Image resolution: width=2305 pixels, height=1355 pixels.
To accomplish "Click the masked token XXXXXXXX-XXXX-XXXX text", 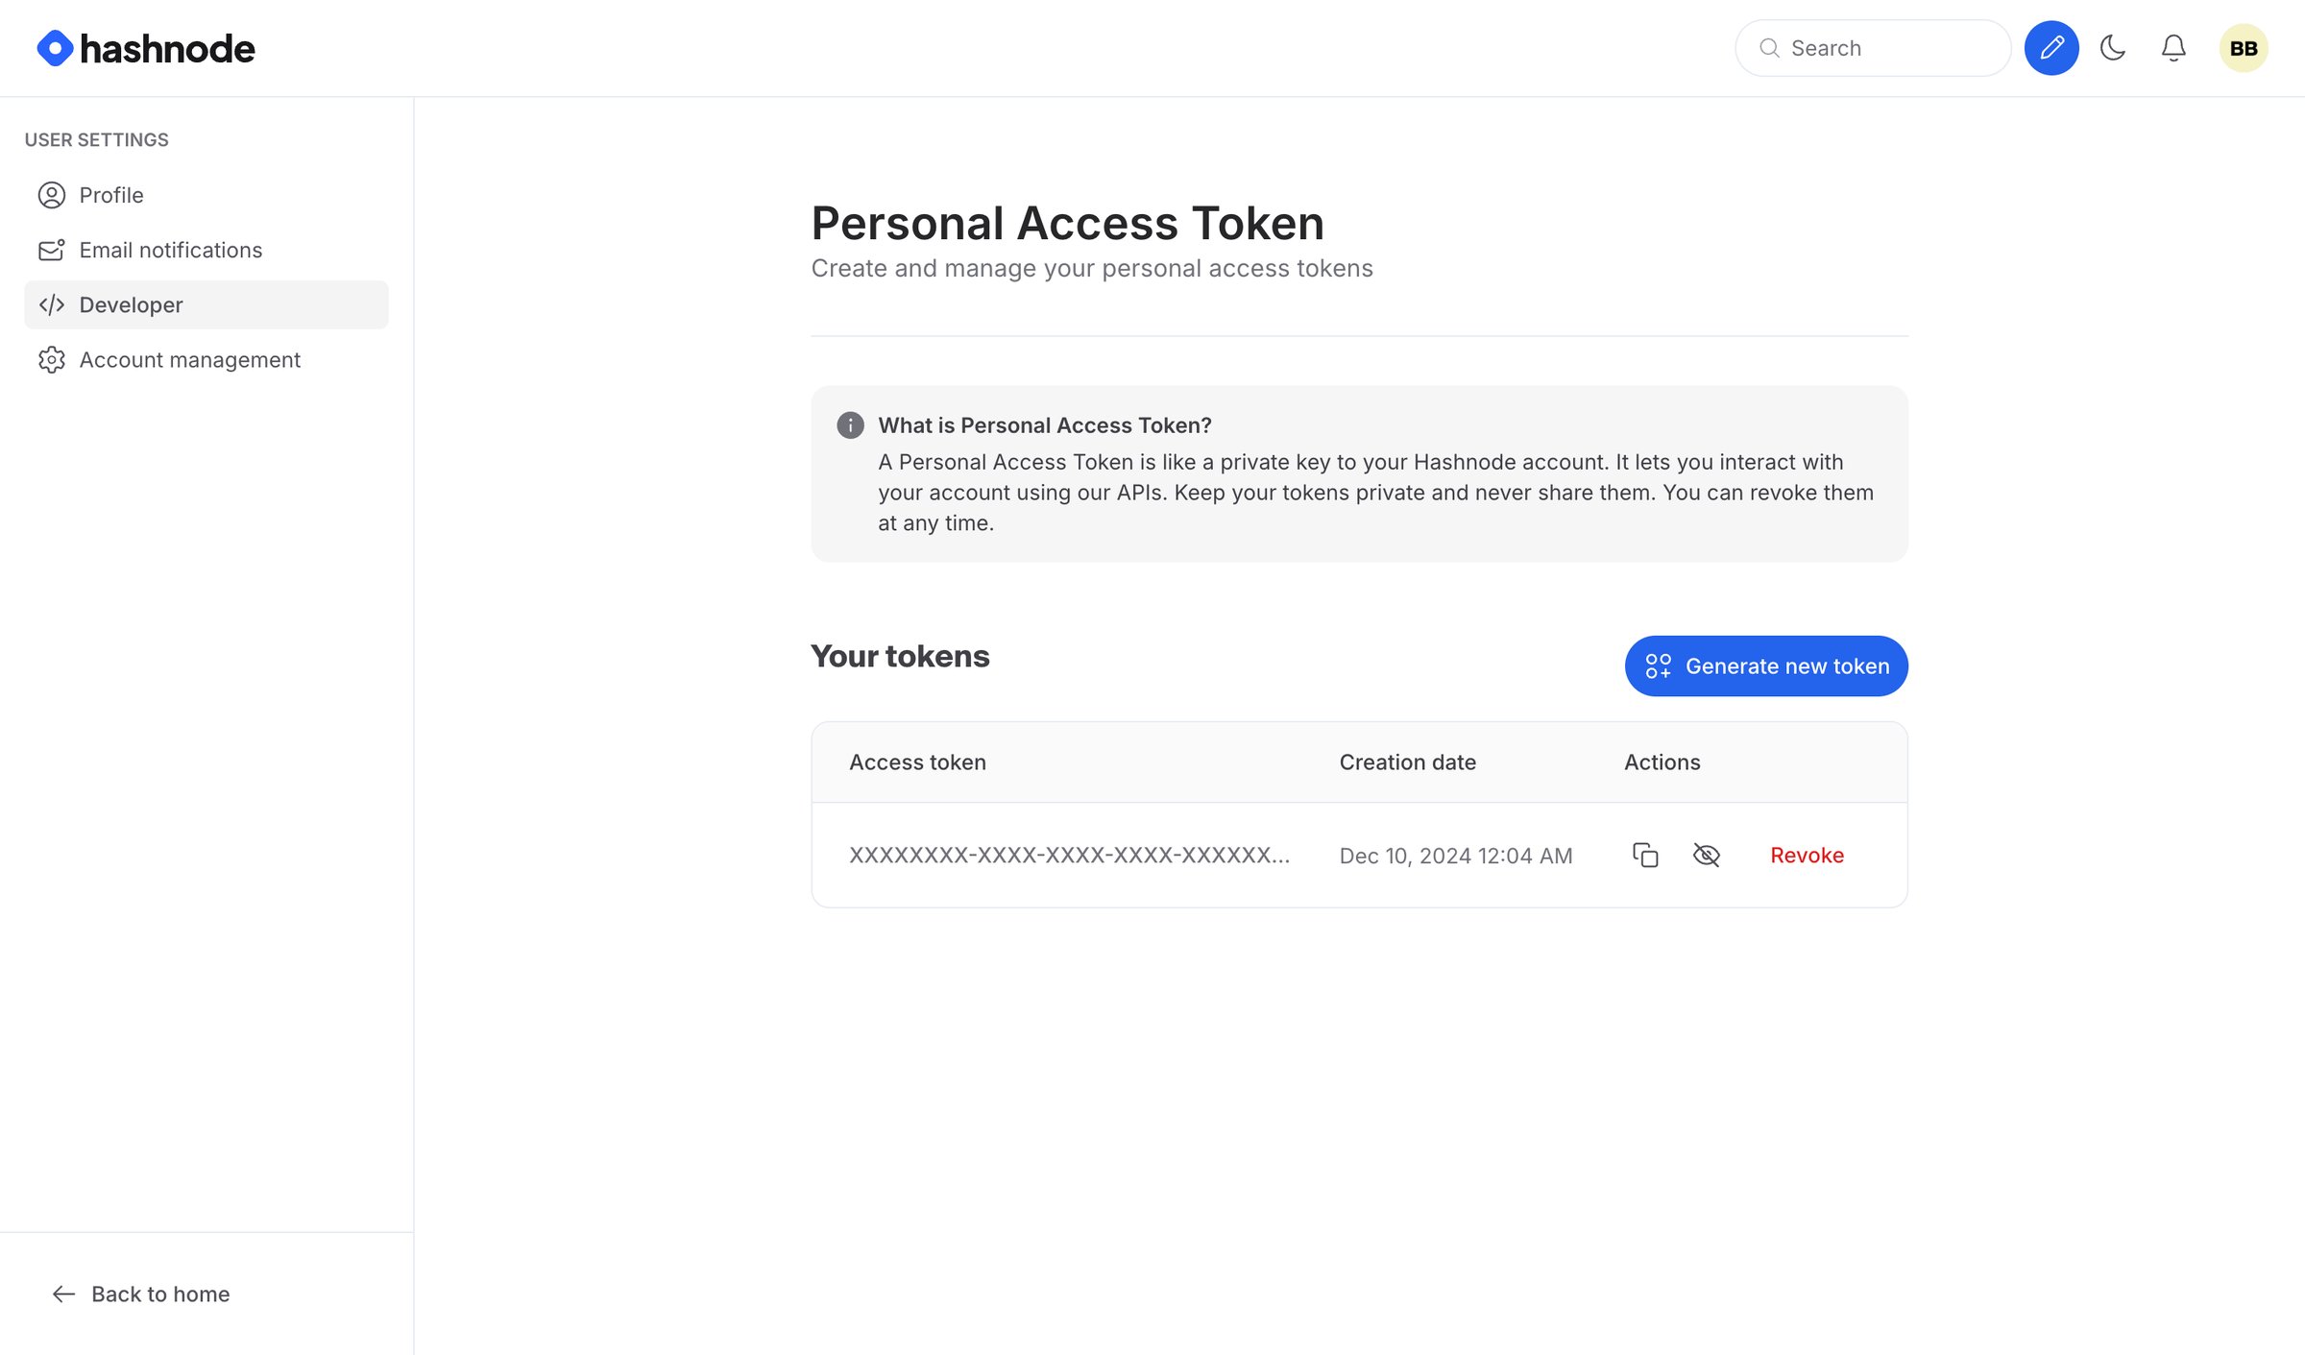I will (1069, 855).
